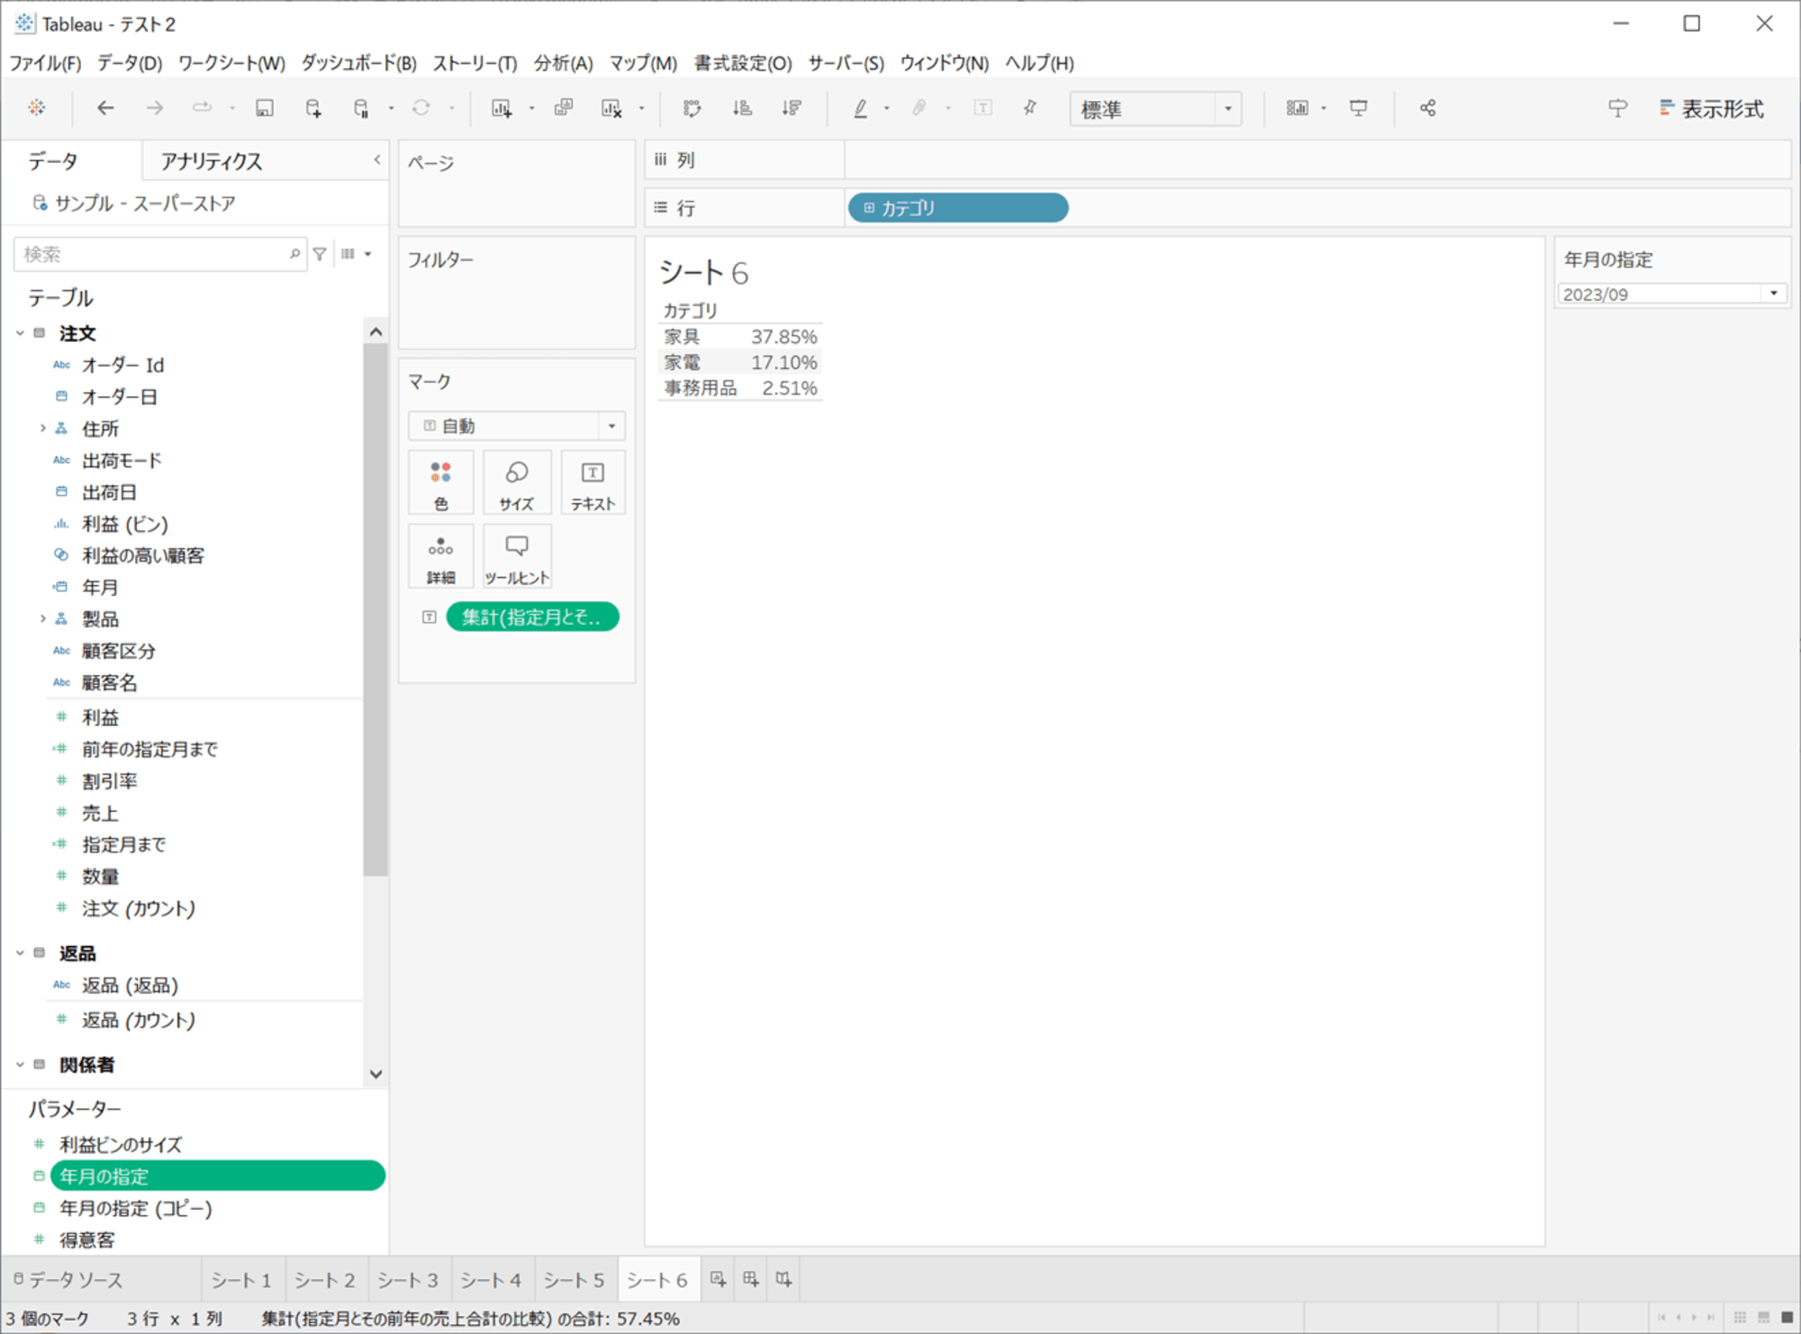Sort descending using toolbar icon
The height and width of the screenshot is (1334, 1801).
[x=792, y=108]
